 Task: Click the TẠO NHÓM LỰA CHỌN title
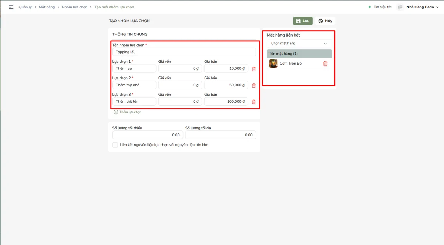pos(129,21)
